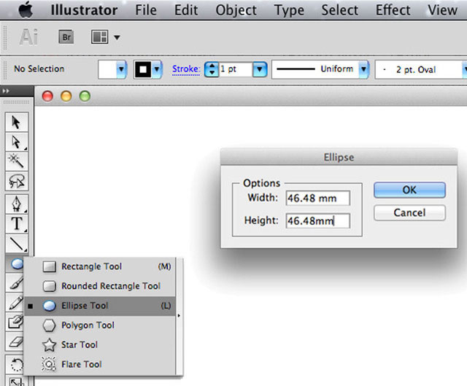The image size is (467, 386).
Task: Click the Width field in Ellipse dialog
Action: click(318, 198)
